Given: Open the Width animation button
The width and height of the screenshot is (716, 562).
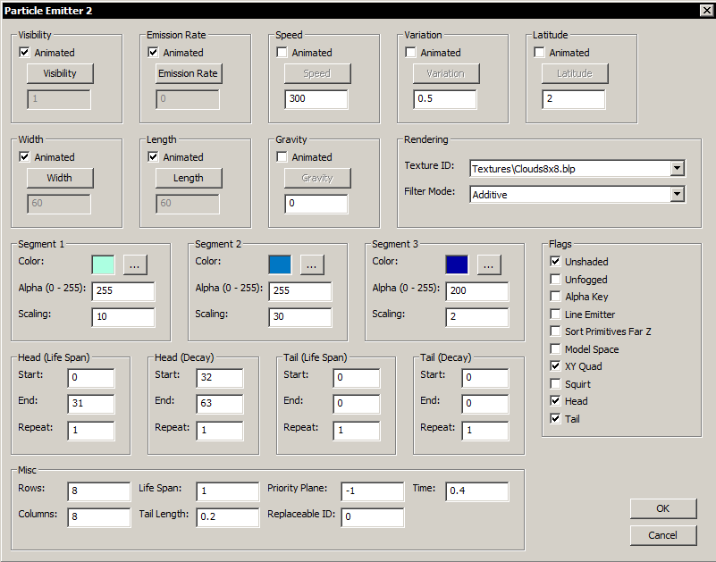Looking at the screenshot, I should point(60,178).
